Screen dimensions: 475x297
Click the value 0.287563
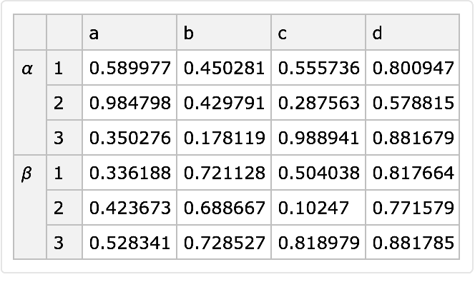318,104
